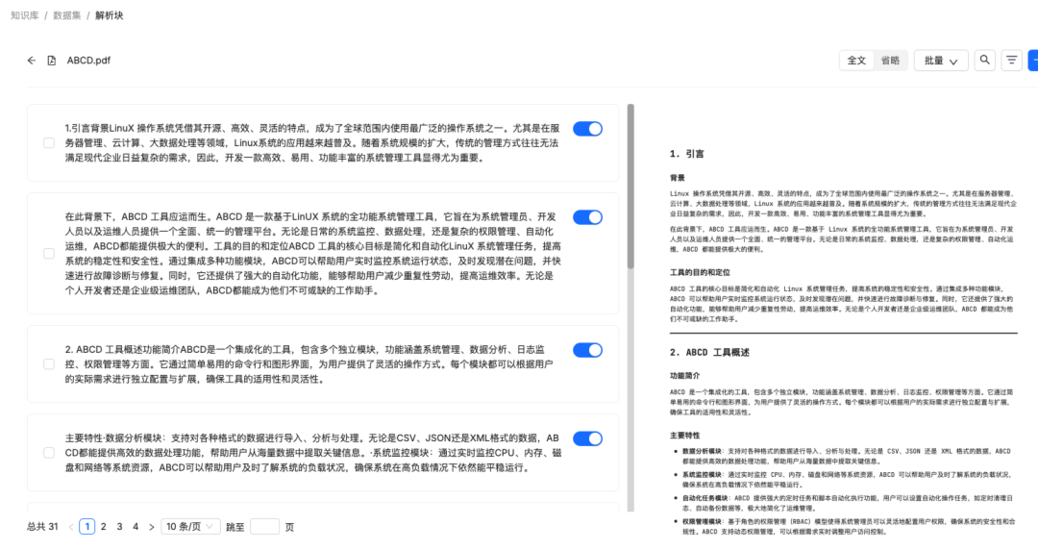Go to the next page with the right chevron
The height and width of the screenshot is (550, 1038).
(152, 527)
